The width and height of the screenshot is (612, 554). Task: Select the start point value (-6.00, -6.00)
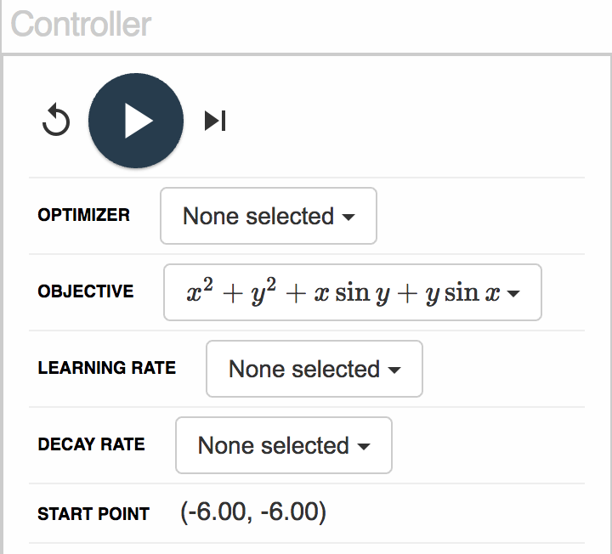click(x=253, y=512)
